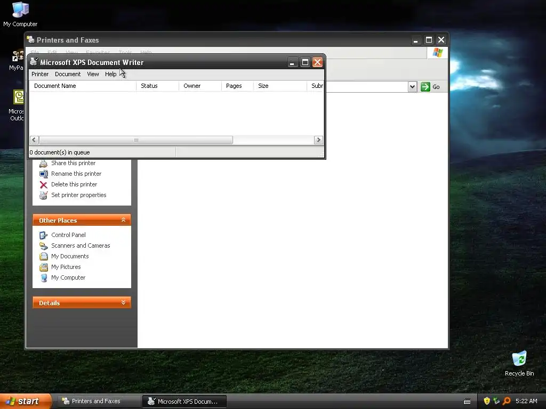Open Control Panel link
The height and width of the screenshot is (409, 546).
(x=68, y=235)
